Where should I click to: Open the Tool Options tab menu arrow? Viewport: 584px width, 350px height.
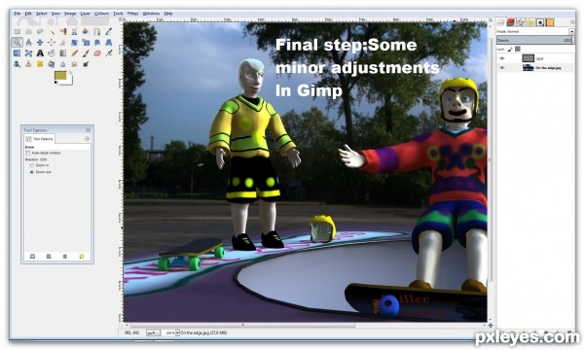tap(87, 139)
